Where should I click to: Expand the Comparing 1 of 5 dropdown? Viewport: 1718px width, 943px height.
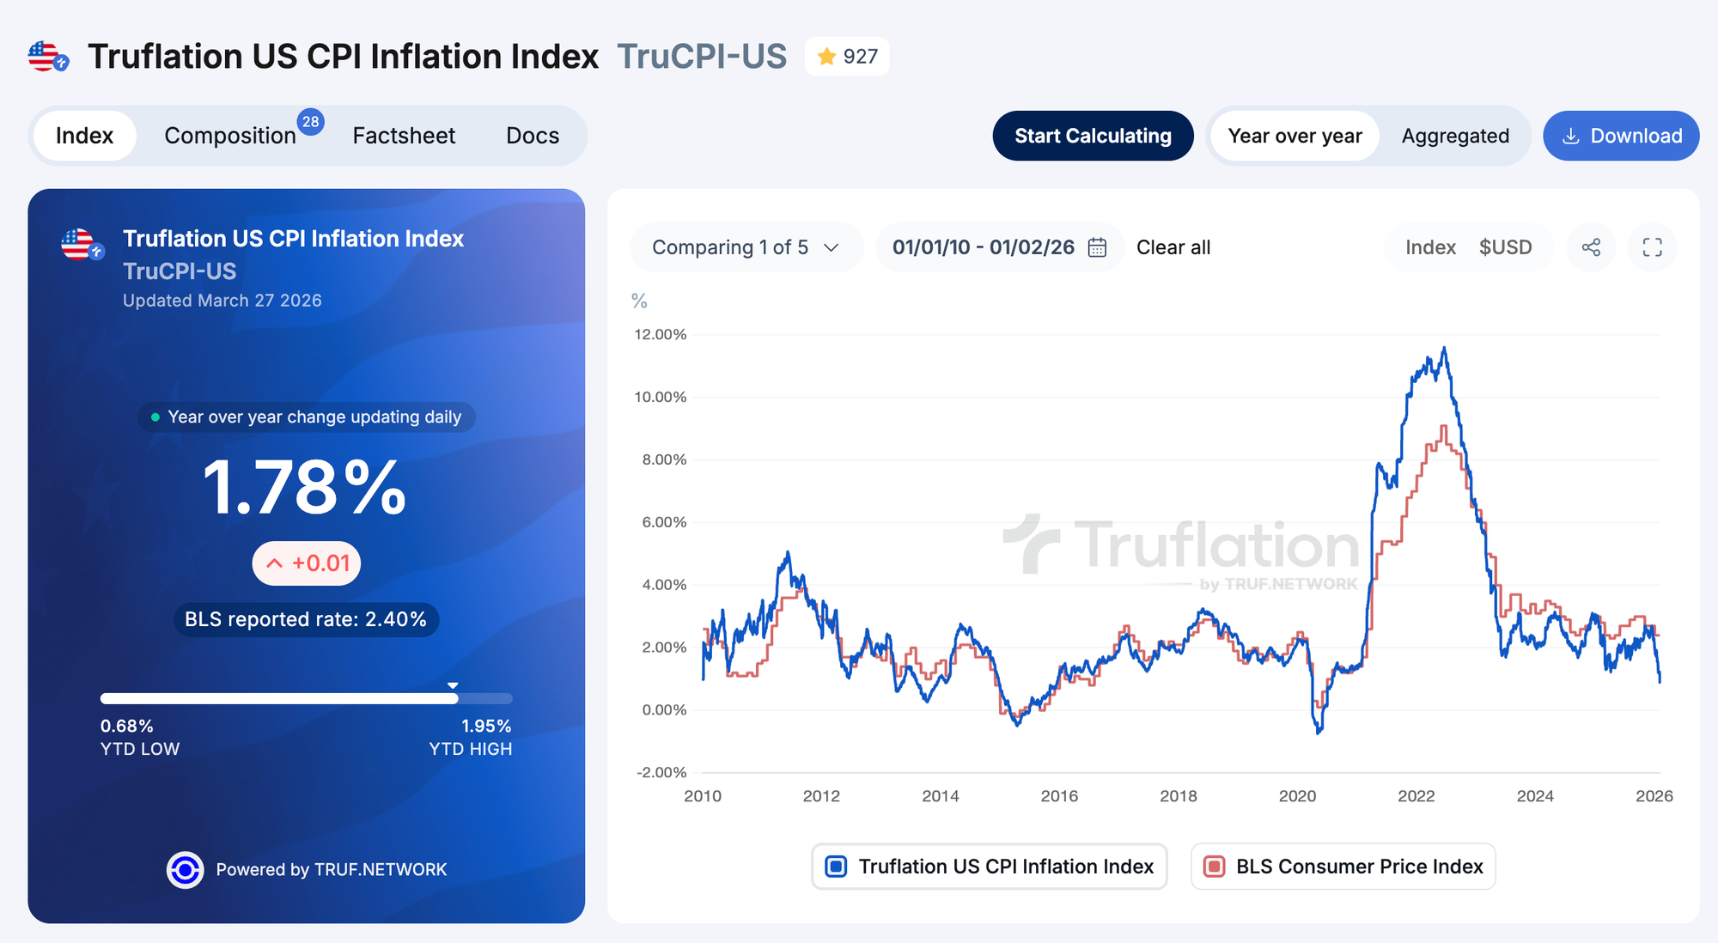[745, 247]
